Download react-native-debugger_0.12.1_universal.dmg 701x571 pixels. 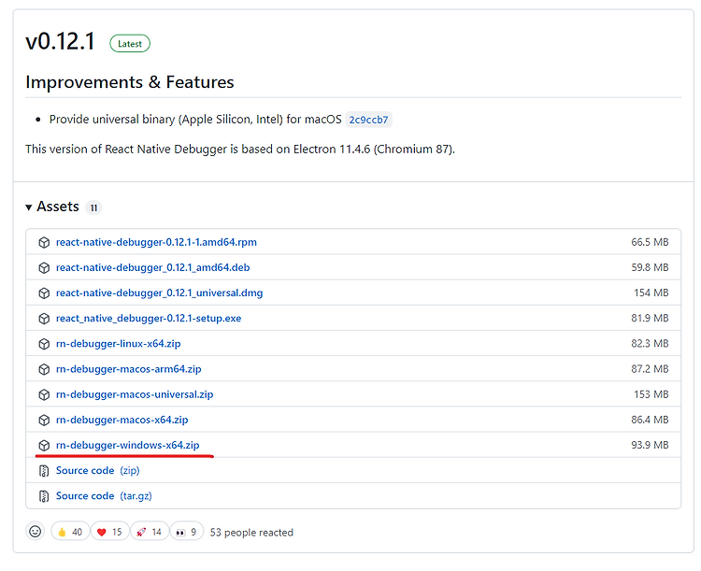159,293
